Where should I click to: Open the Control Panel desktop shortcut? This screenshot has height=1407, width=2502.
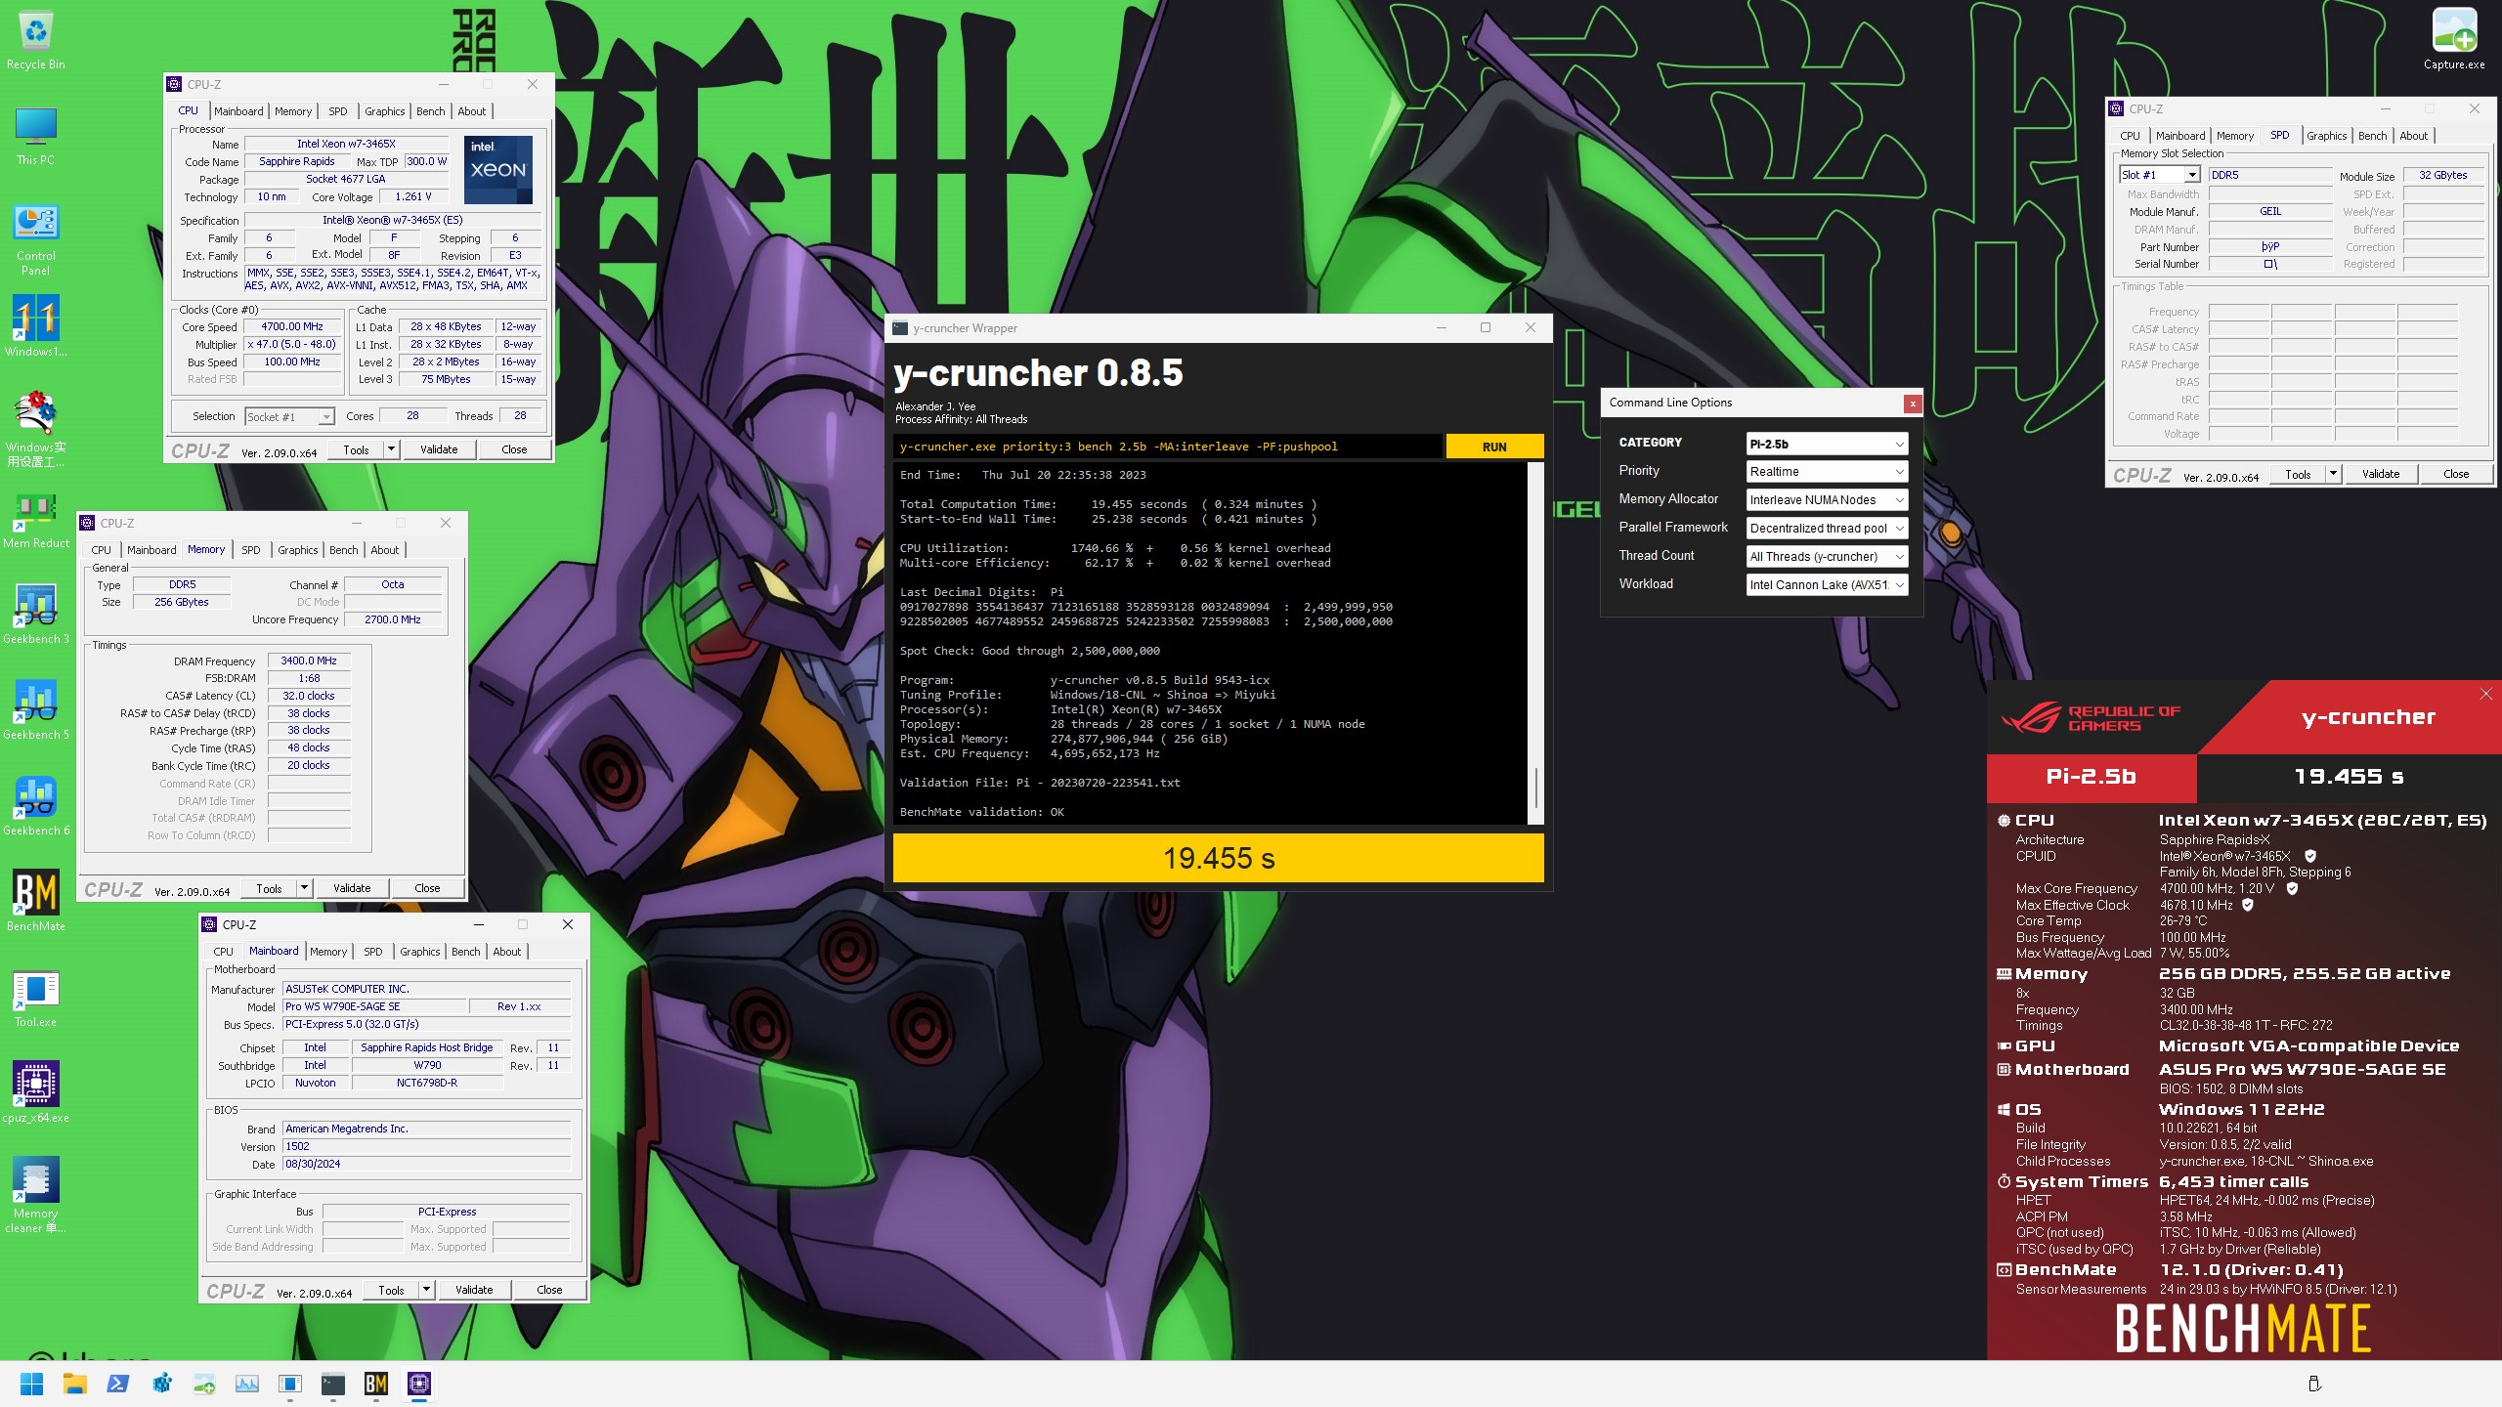pos(36,239)
